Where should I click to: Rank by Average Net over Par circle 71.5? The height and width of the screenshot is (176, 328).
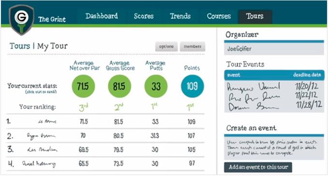pyautogui.click(x=83, y=87)
